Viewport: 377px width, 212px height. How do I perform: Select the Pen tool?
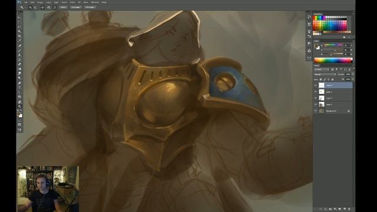[x=19, y=83]
